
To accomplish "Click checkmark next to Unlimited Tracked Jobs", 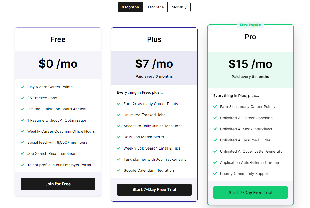I will (x=119, y=115).
